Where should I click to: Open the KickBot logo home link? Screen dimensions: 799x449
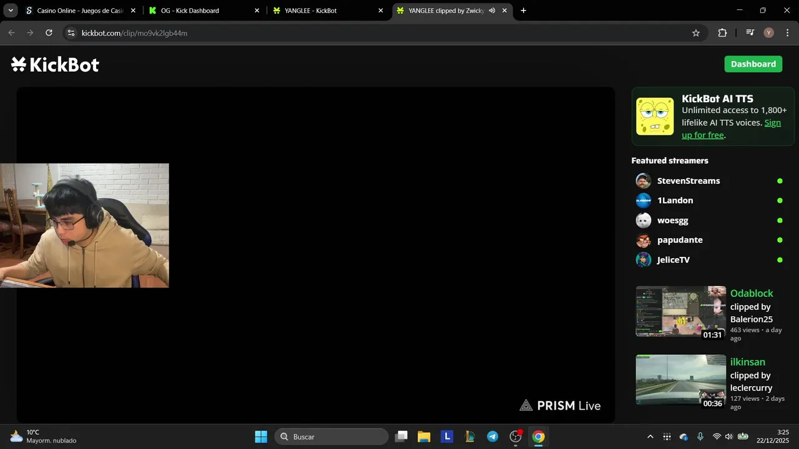[55, 64]
